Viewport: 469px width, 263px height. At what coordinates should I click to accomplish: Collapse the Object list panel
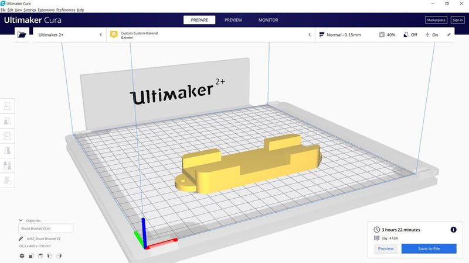coord(21,220)
